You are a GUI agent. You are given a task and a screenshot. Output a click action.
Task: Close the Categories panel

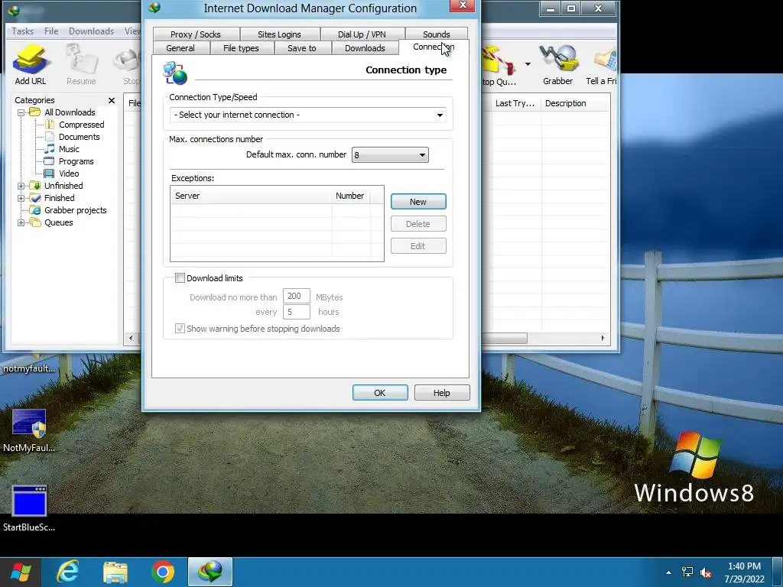pos(112,100)
